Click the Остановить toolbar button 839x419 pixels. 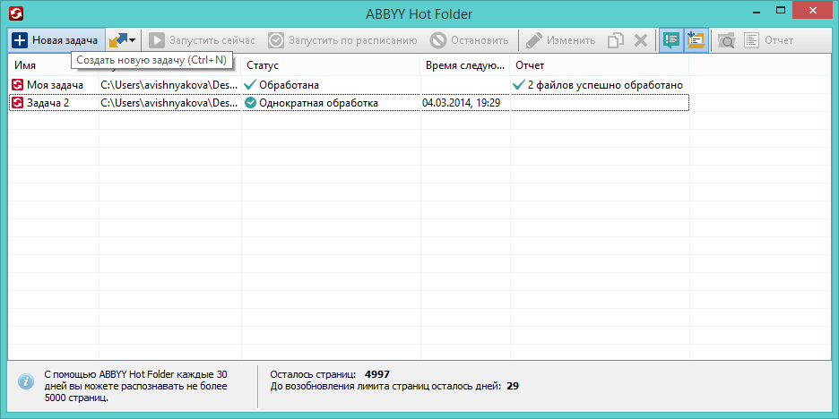(x=470, y=40)
